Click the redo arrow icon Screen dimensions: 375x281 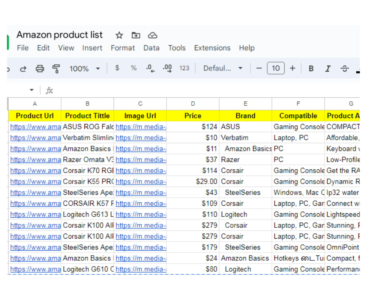23,69
